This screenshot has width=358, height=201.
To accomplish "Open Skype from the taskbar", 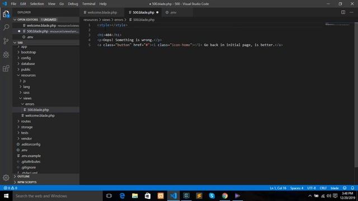I will tap(212, 196).
